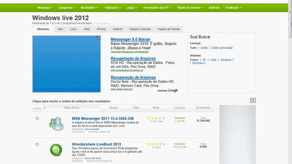
Task: Filter system by Windows 8
Action: pyautogui.click(x=198, y=63)
